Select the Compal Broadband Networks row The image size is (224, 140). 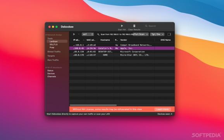click(122, 45)
